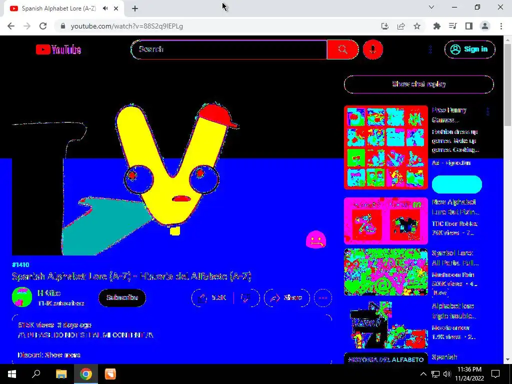Click the cyan ad call-to-action button
The width and height of the screenshot is (512, 384).
click(x=457, y=184)
